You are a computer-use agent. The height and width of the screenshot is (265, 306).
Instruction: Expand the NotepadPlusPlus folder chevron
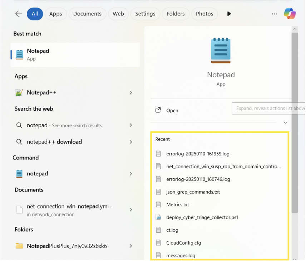(x=131, y=246)
